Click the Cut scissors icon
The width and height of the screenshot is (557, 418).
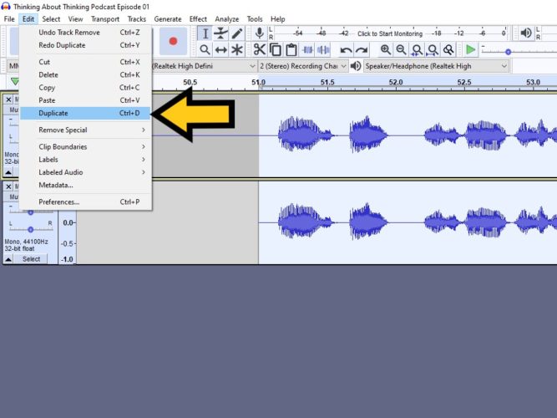tap(260, 50)
